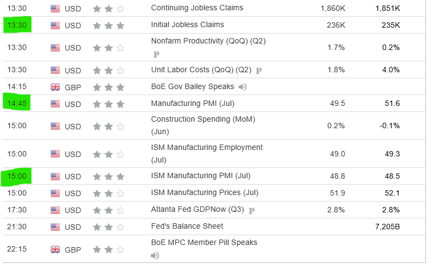433x264 pixels.
Task: Click the US flag in the Fed's Balance Sheet row
Action: pos(56,227)
